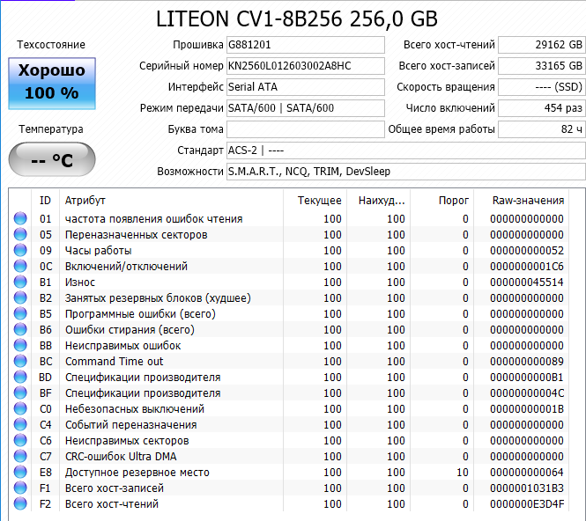Click raw value 0000000000B1
586x521 pixels.
tap(527, 378)
